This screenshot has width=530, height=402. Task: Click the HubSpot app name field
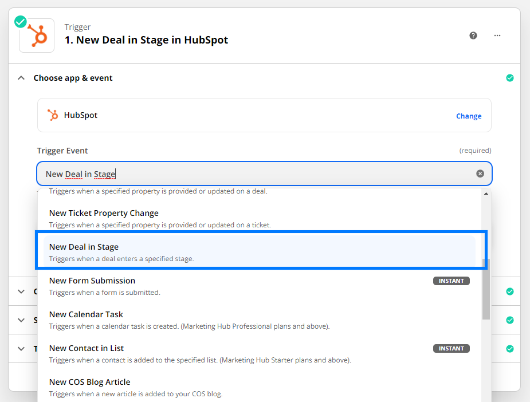[264, 115]
